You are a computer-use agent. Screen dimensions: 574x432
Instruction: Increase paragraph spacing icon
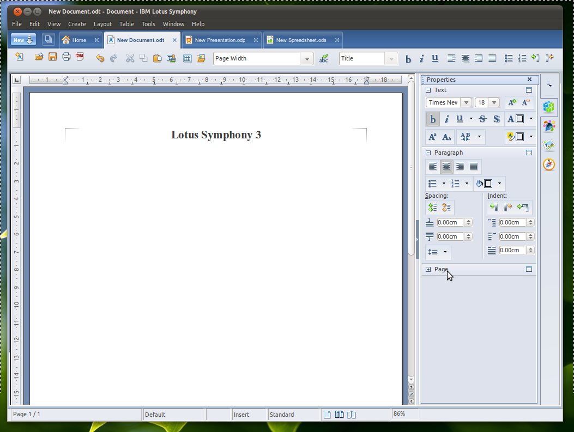click(432, 208)
